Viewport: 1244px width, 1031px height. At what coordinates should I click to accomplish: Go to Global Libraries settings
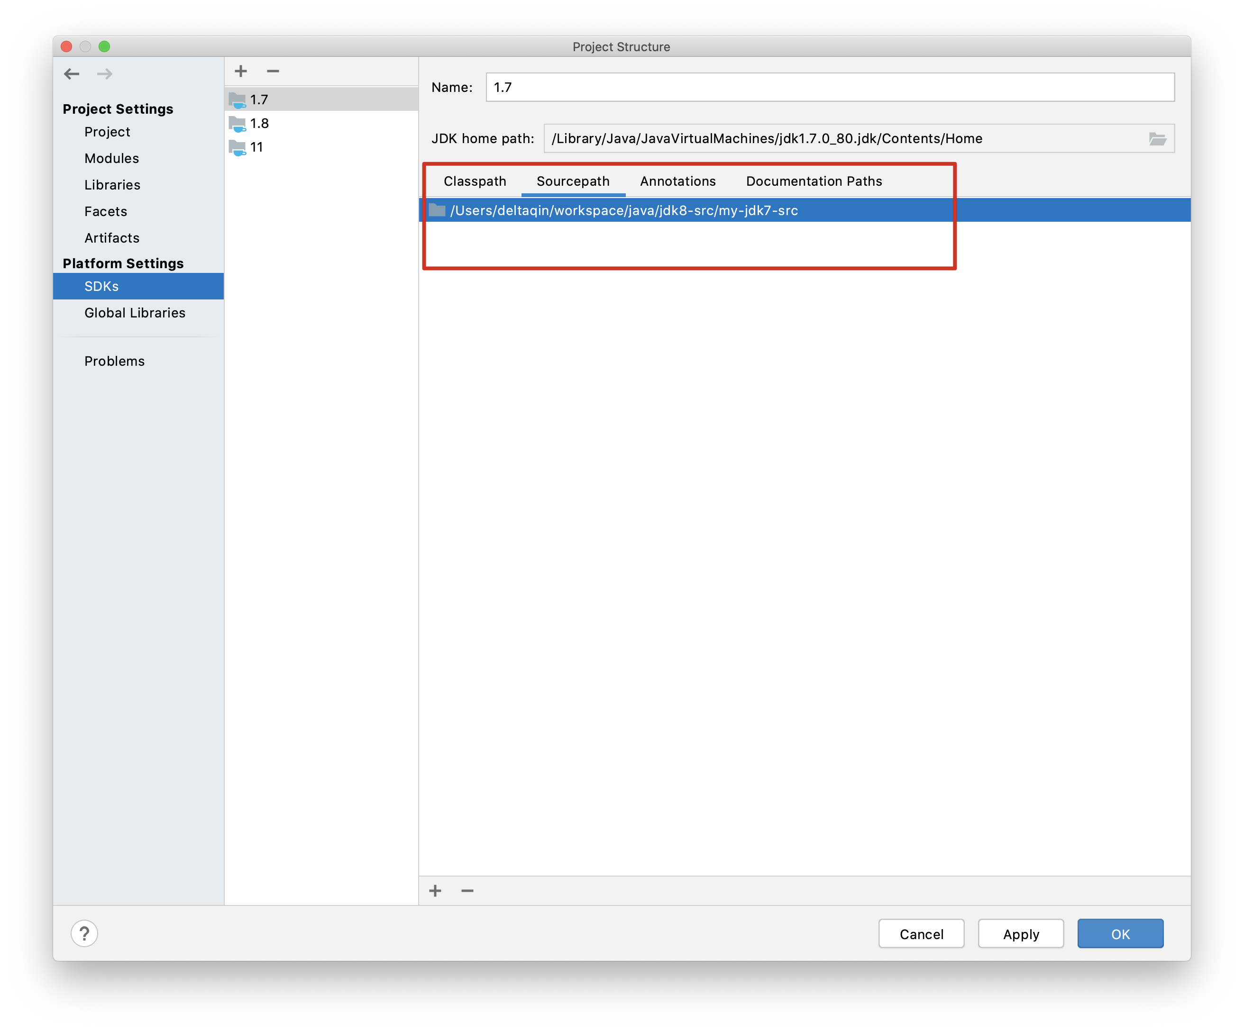click(135, 313)
